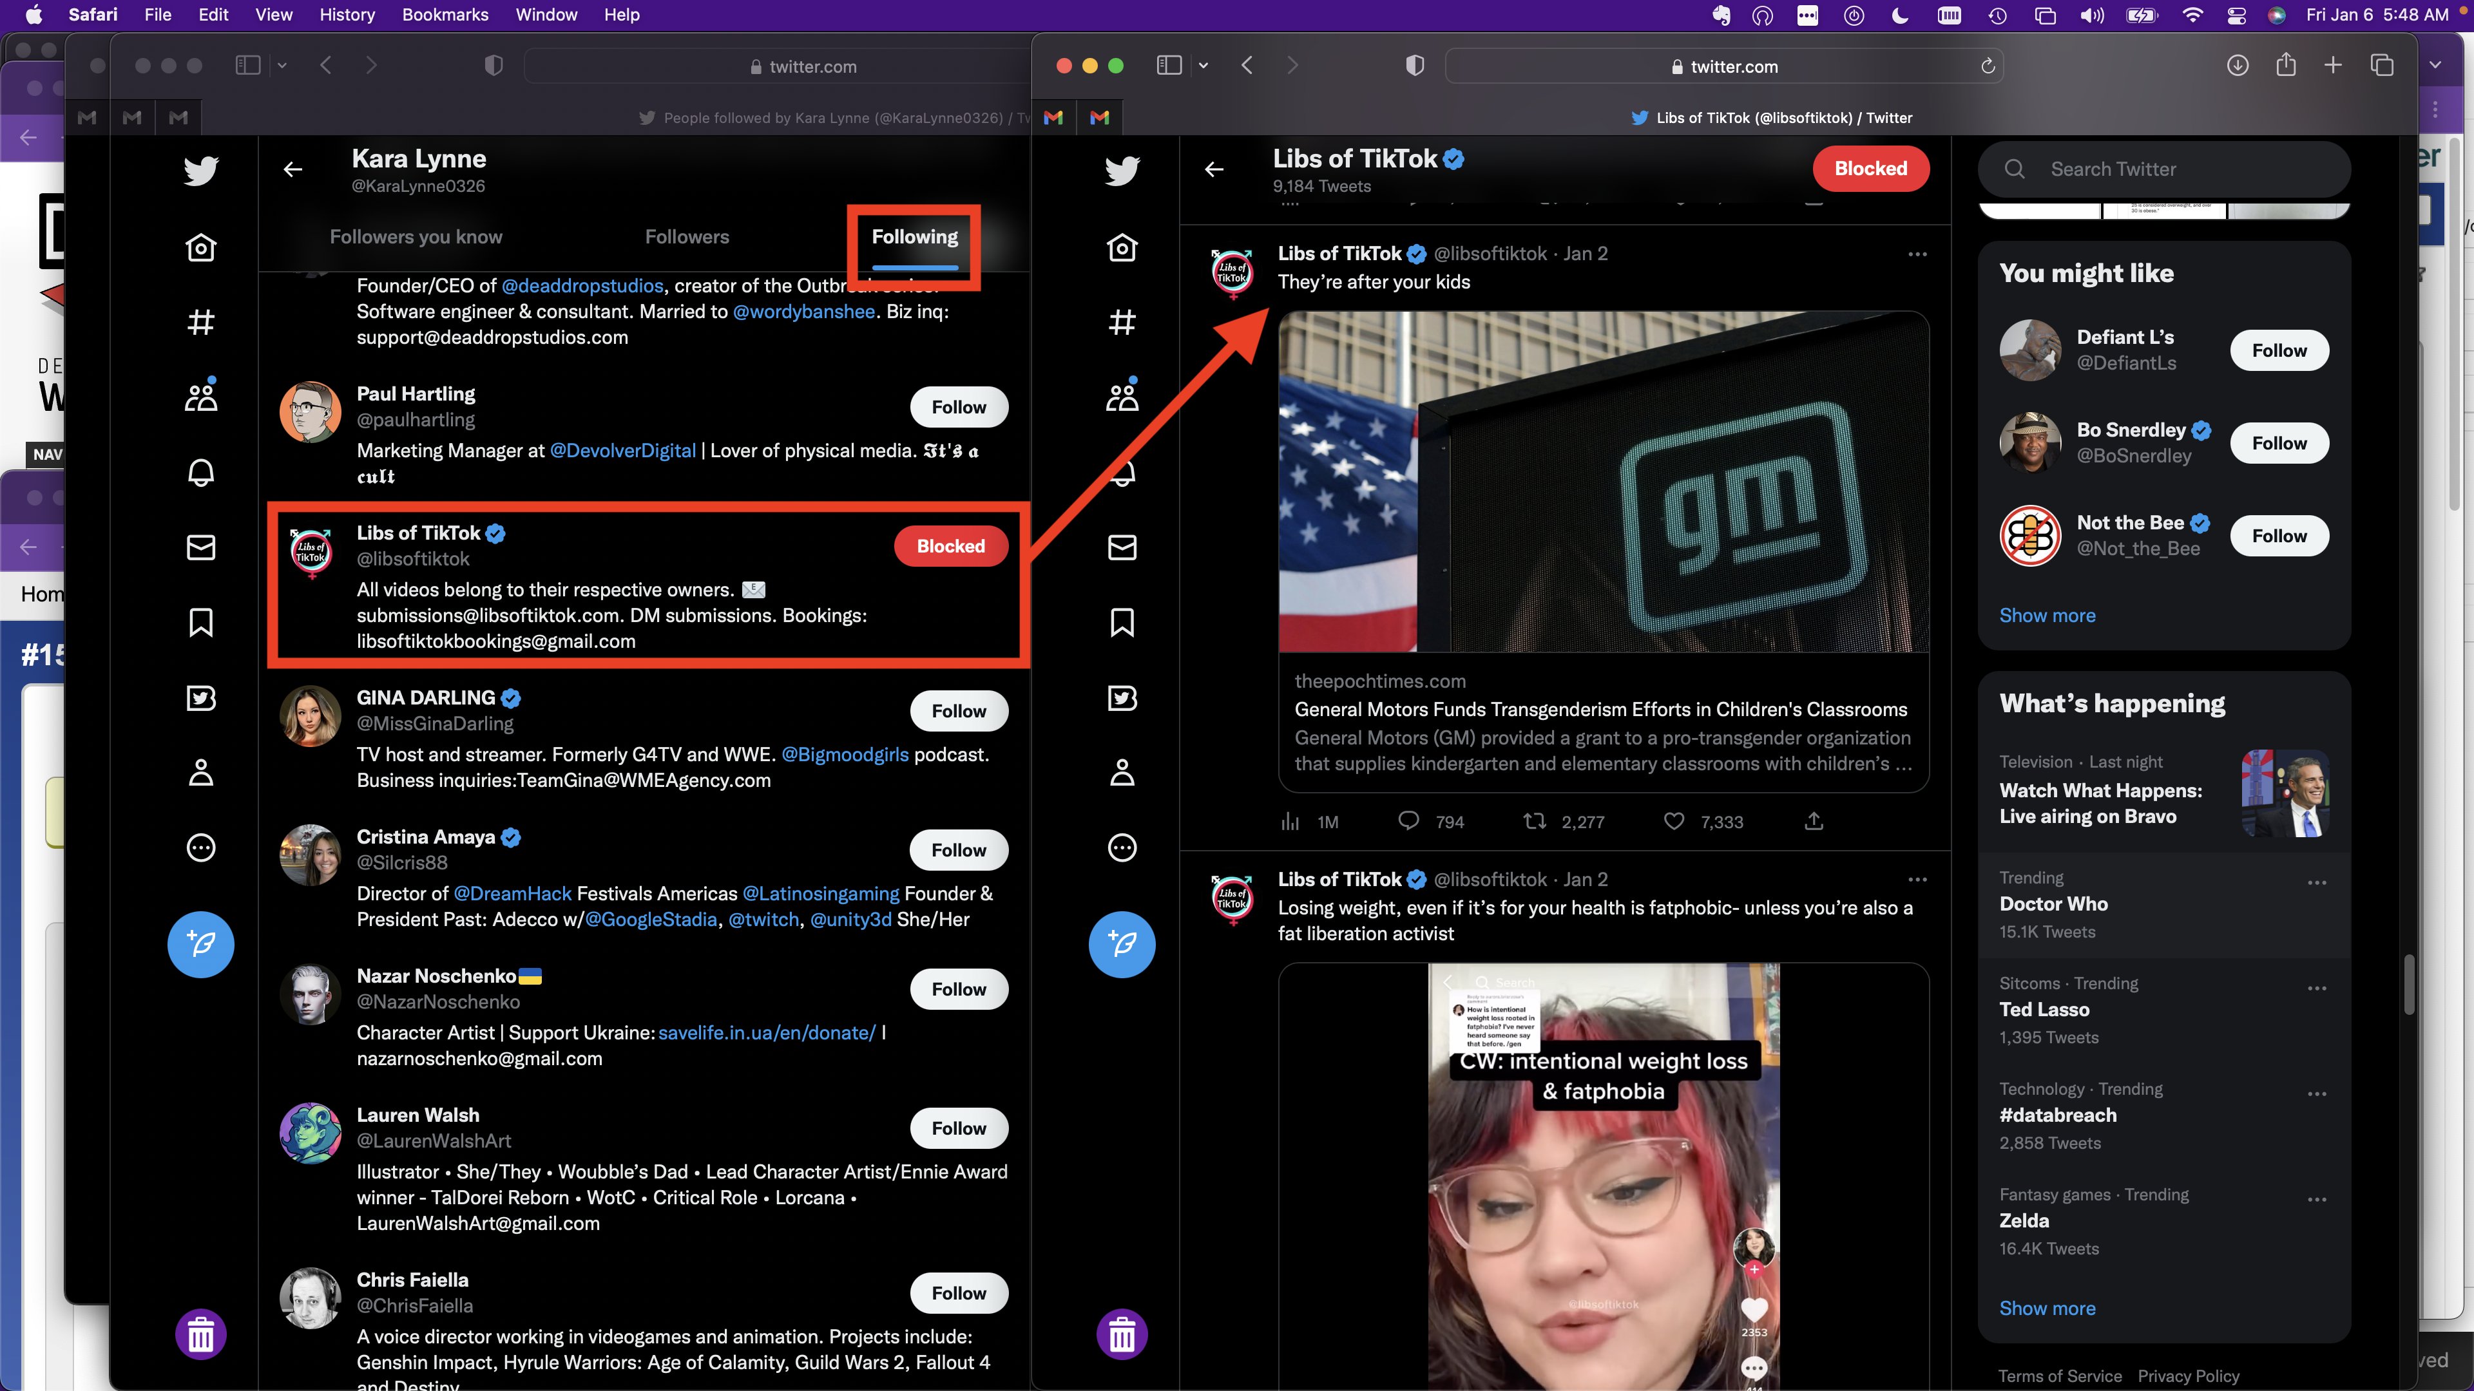
Task: Open three-dot menu for Zelda trend
Action: pos(2317,1199)
